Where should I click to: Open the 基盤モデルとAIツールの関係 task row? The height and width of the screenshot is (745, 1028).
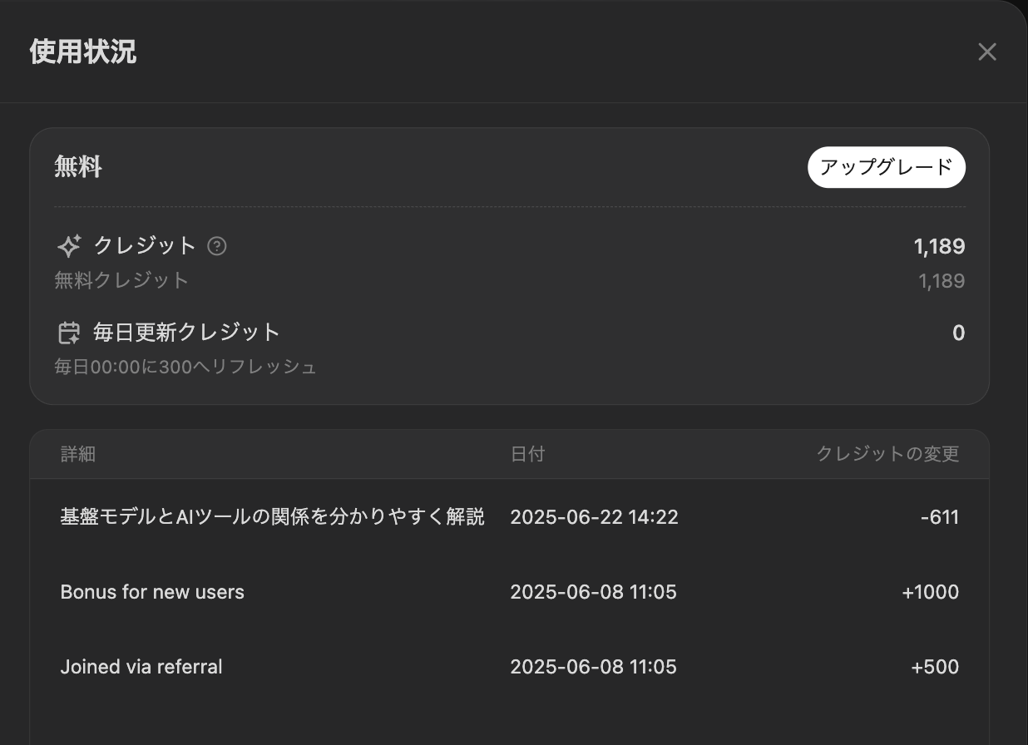coord(510,517)
